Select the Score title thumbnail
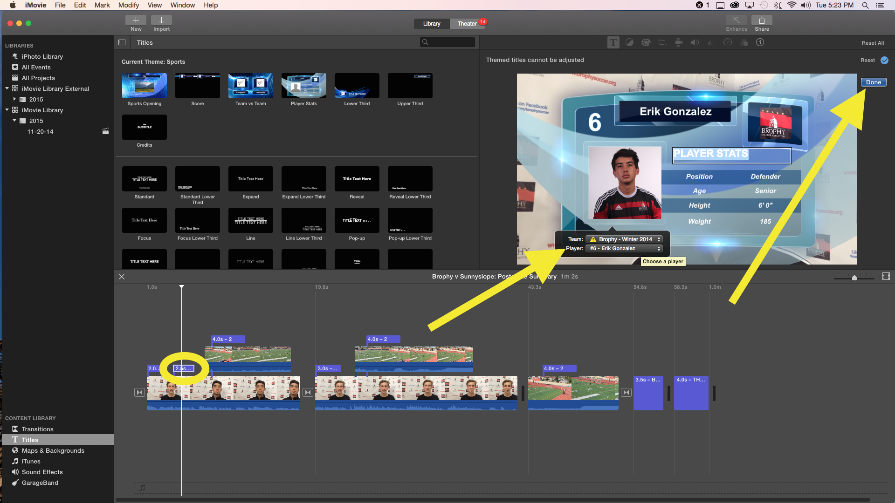 click(198, 86)
